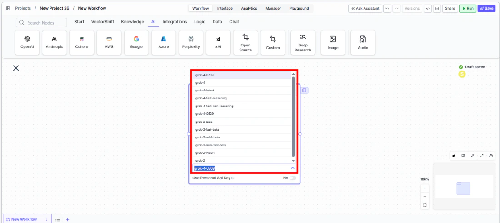Click the node side panel icon
The height and width of the screenshot is (223, 500).
[304, 91]
